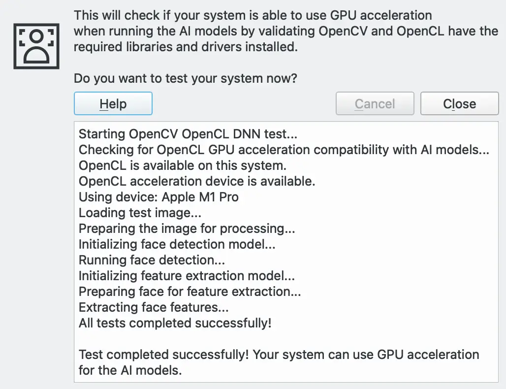The width and height of the screenshot is (506, 389).
Task: Select the "Checking for OpenCL GPU acceleration" log line
Action: 284,150
